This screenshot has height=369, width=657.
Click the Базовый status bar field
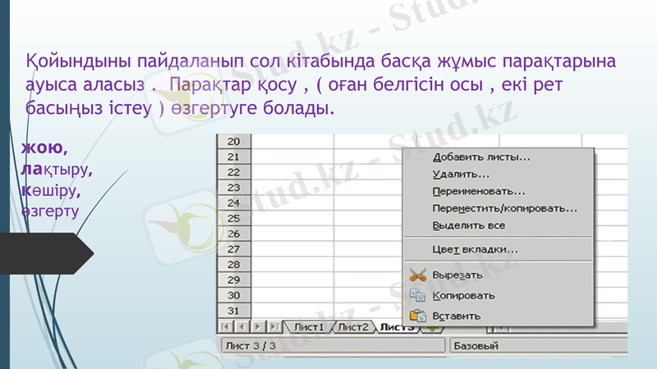534,346
